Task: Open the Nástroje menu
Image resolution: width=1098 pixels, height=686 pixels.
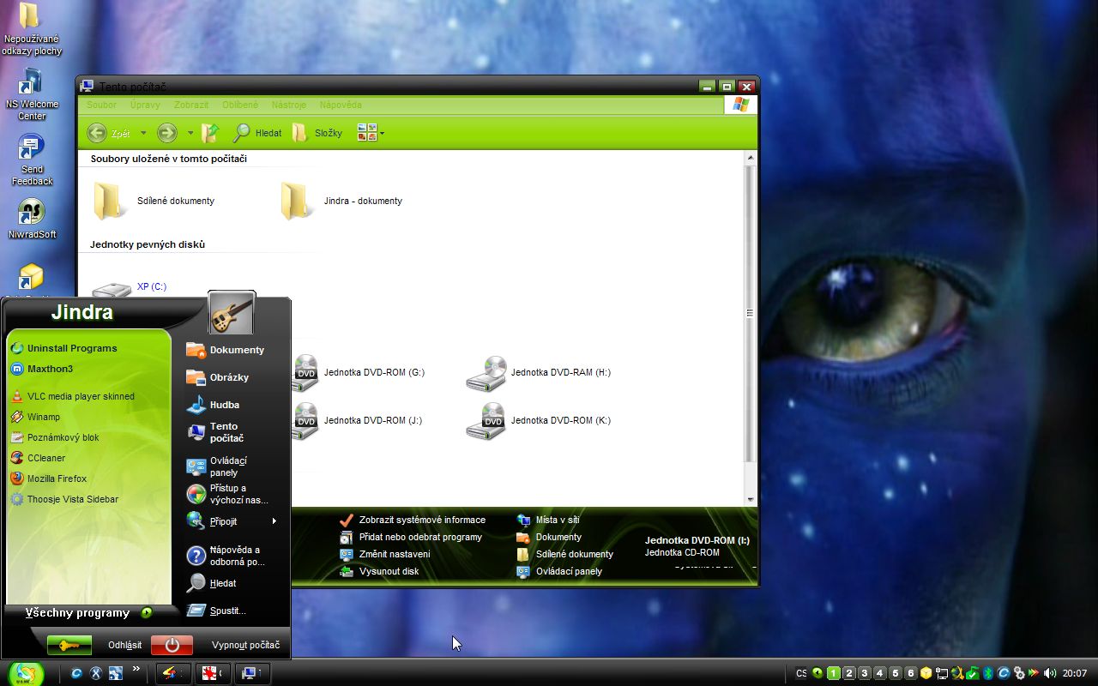Action: pos(288,105)
